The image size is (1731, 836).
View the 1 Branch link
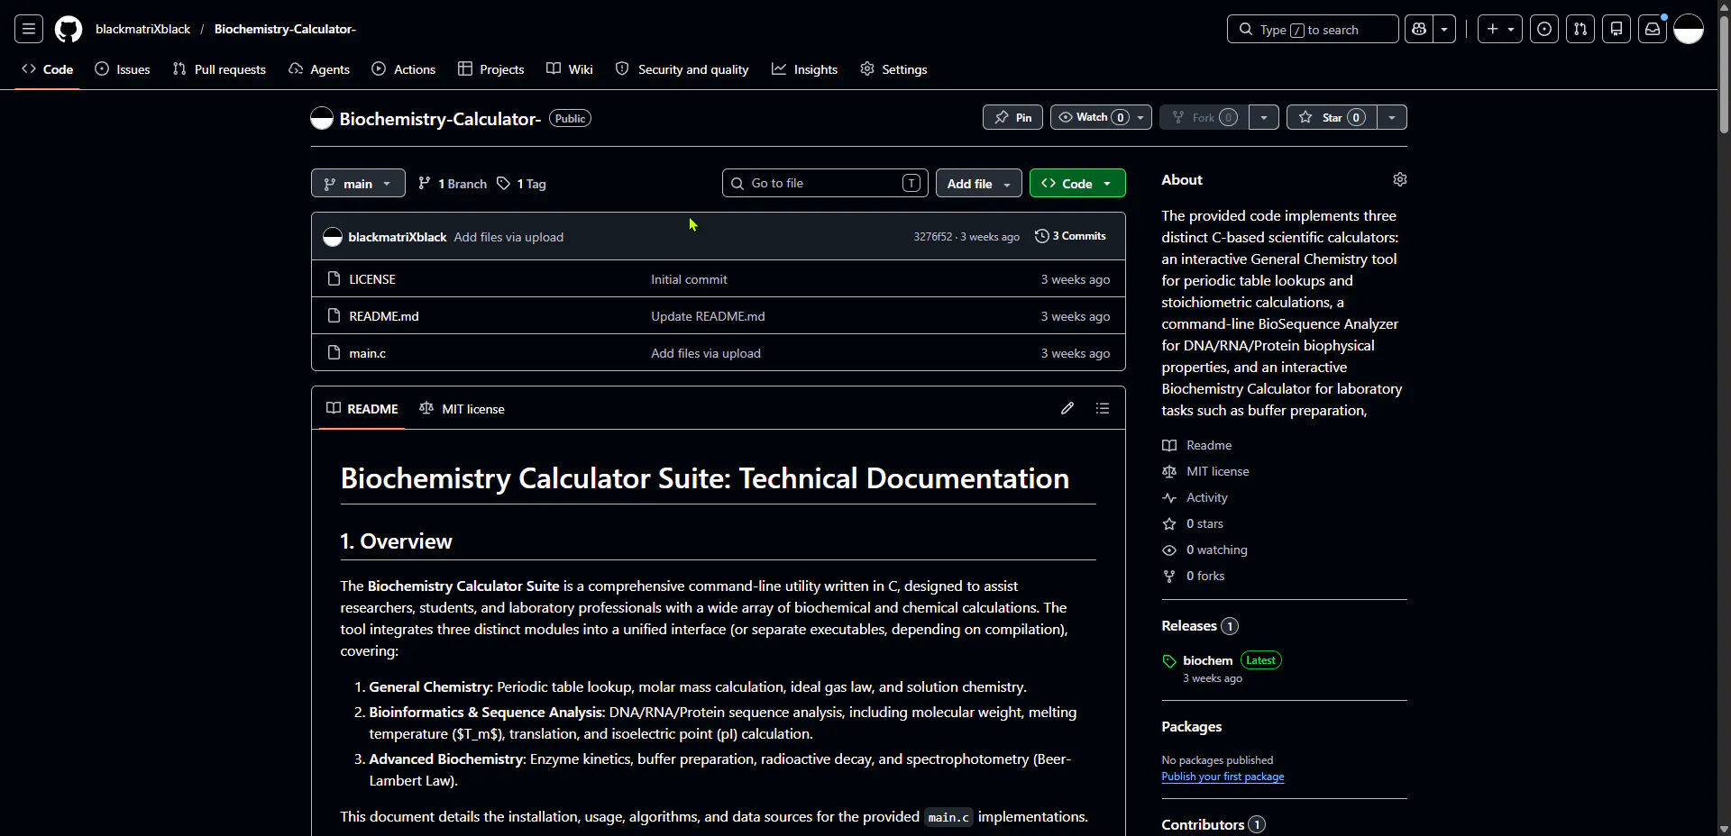453,184
